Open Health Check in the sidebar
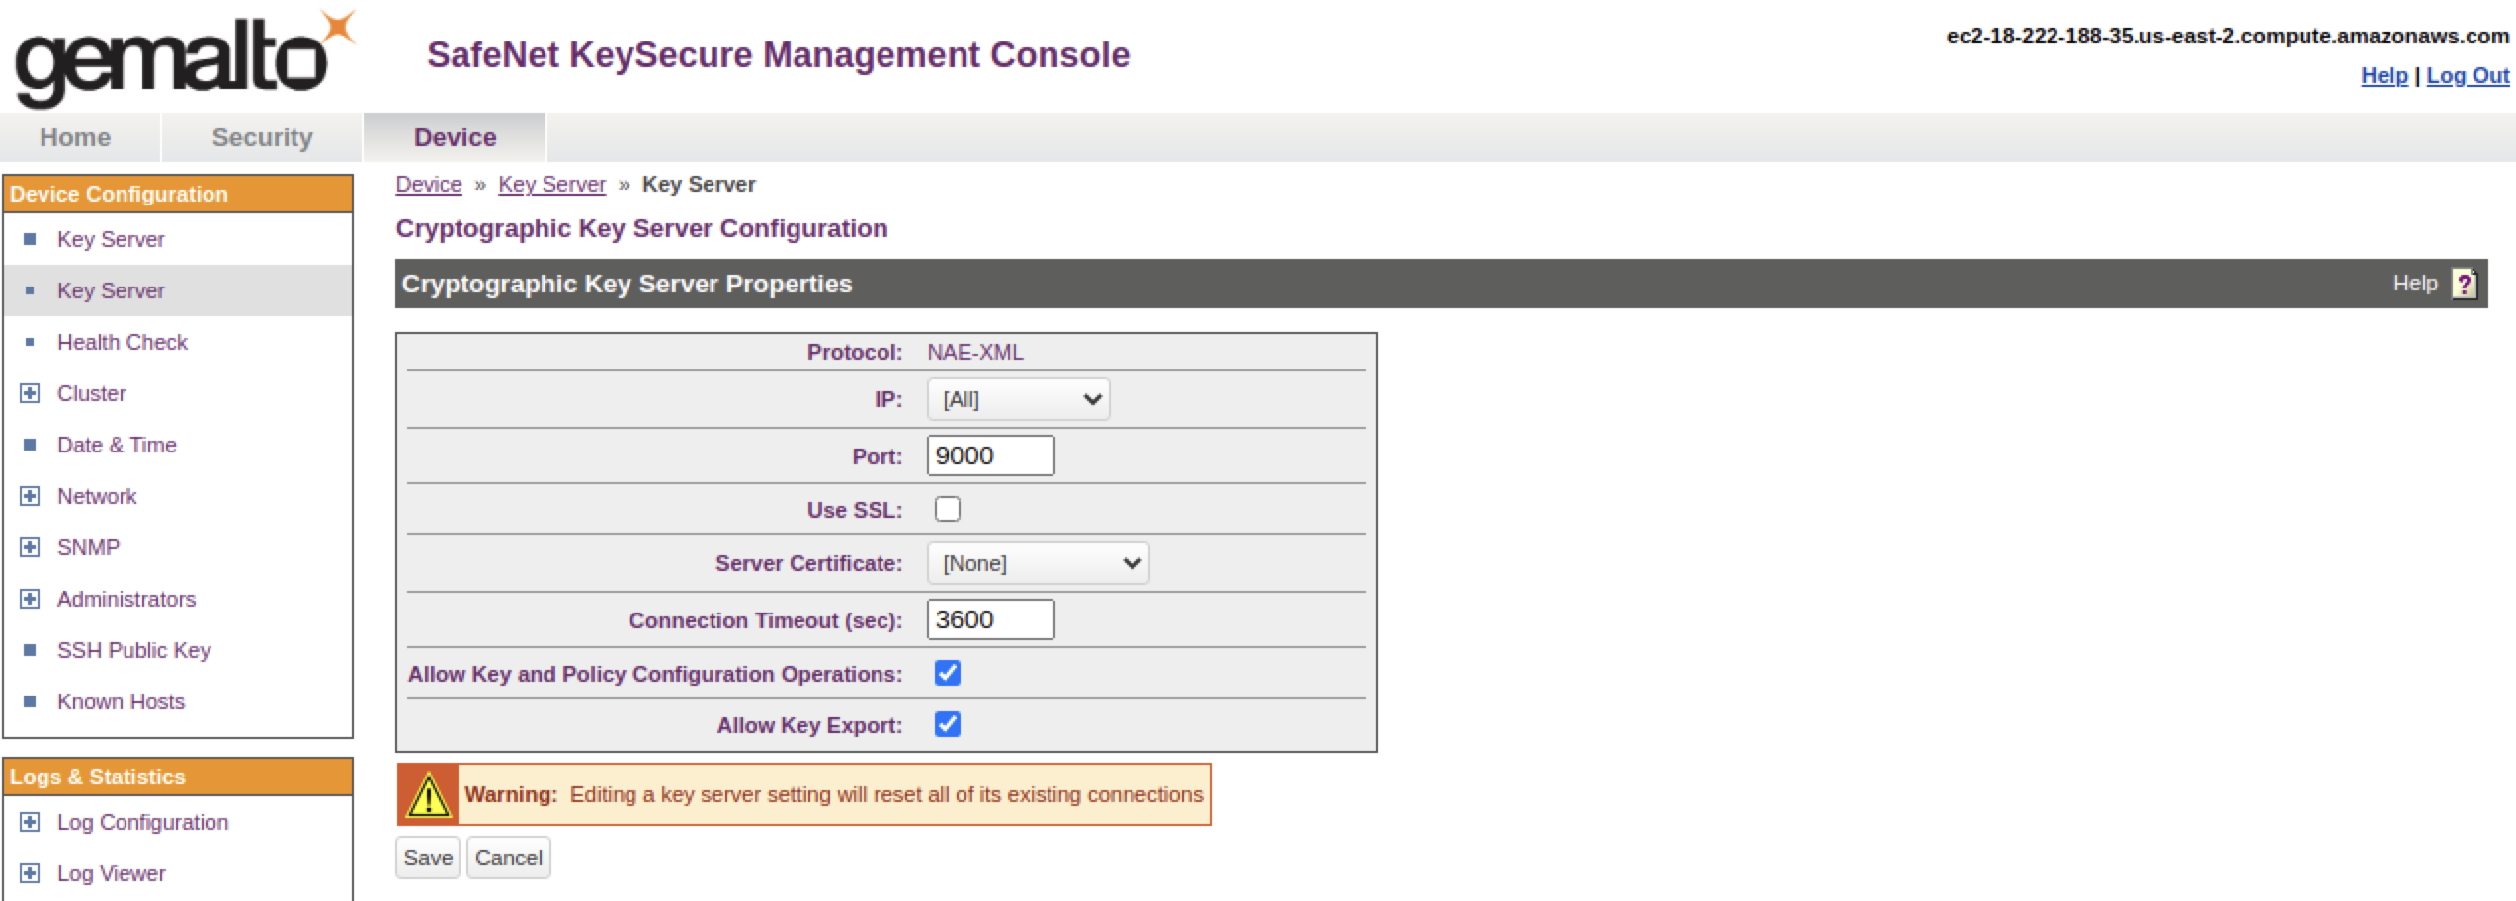 pyautogui.click(x=122, y=342)
